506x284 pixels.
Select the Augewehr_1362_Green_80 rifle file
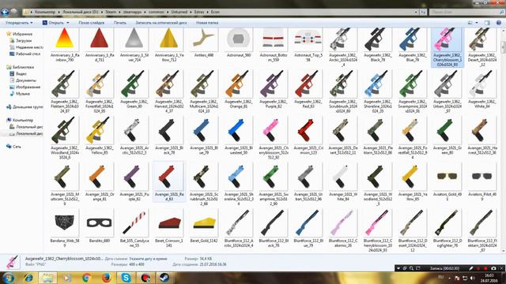(x=134, y=90)
